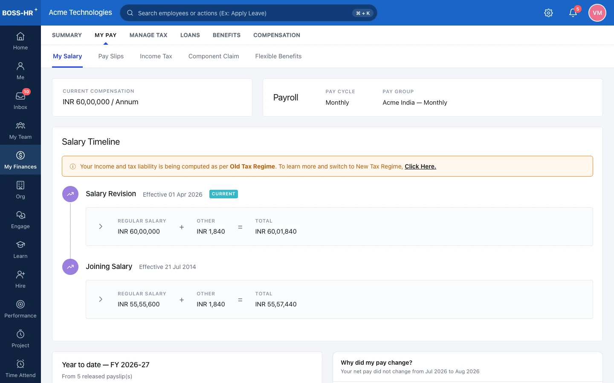Switch to the Manage Tax tab
This screenshot has width=614, height=383.
pyautogui.click(x=148, y=35)
